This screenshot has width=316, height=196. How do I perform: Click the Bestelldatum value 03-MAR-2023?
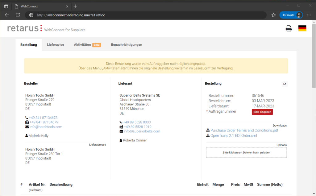coord(263,101)
